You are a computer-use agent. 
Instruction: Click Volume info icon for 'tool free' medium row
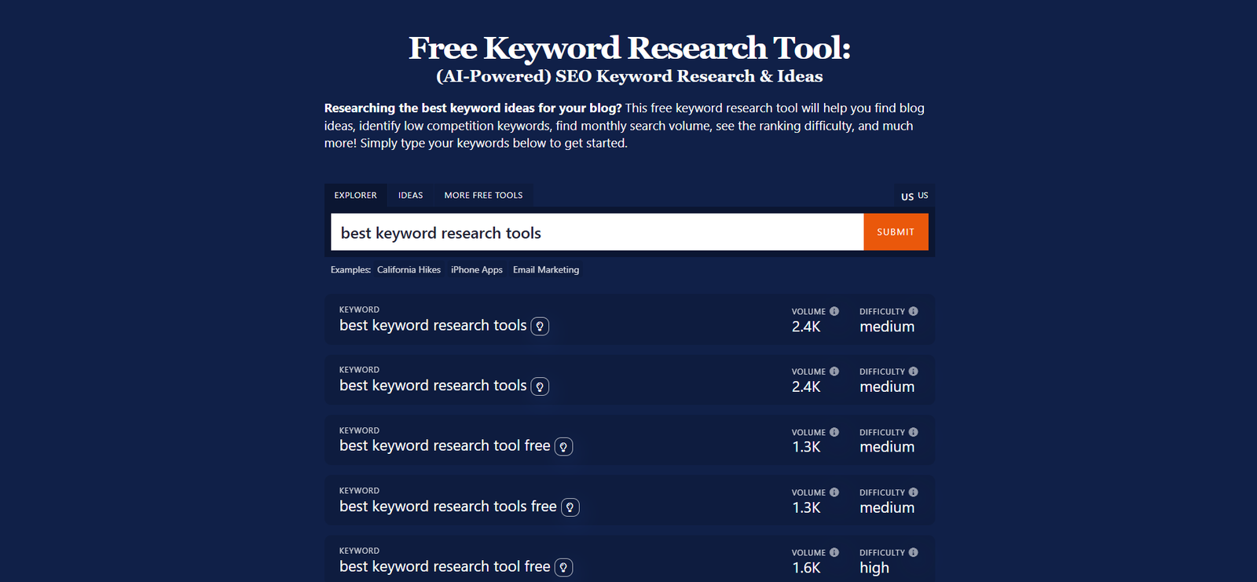coord(834,432)
